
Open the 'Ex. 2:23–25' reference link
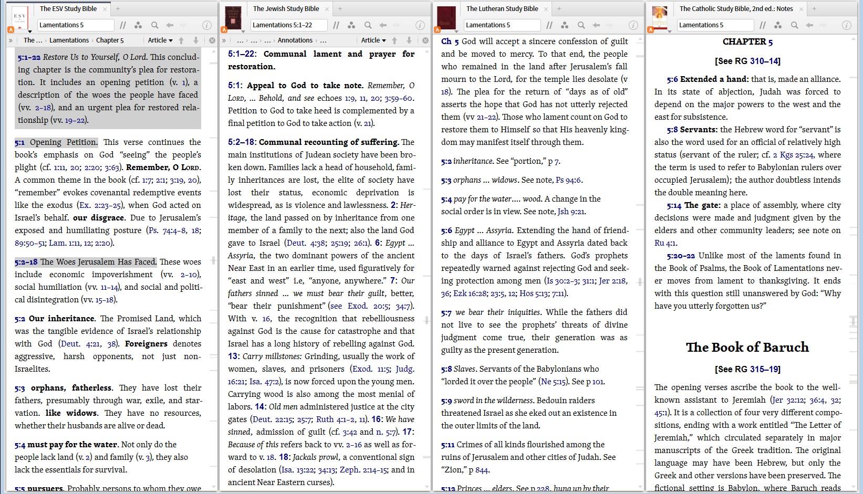tap(100, 205)
